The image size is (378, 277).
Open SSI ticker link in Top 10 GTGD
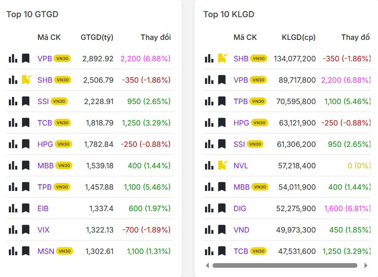(x=43, y=102)
